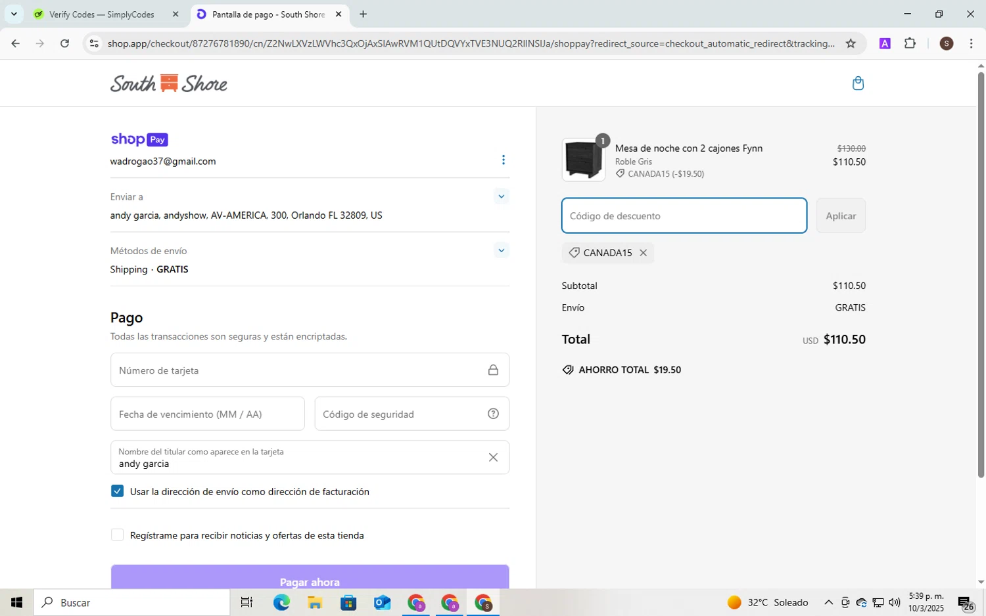
Task: Expand the Enviar a shipping address section
Action: point(502,196)
